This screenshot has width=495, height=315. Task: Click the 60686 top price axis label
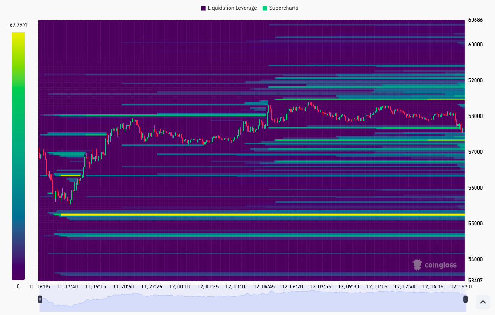(476, 20)
